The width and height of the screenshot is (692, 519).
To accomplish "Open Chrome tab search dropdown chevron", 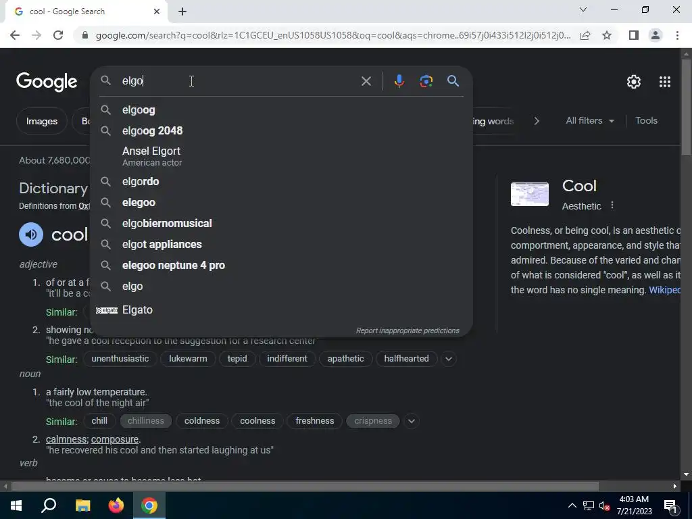I will (x=583, y=9).
